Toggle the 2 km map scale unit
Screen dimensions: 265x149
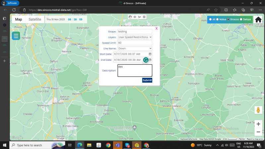tap(230, 139)
